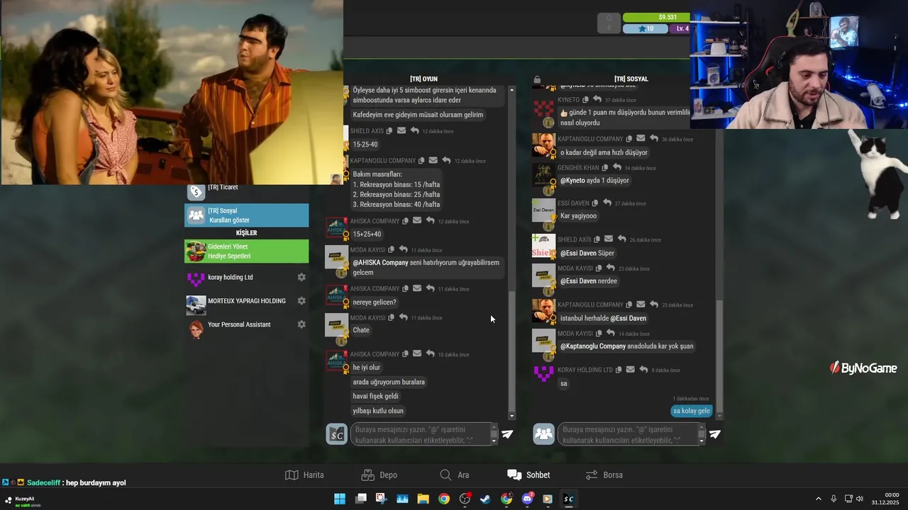
Task: Copy Genghis Khan's ayda 1 düşüyor message
Action: (605, 168)
